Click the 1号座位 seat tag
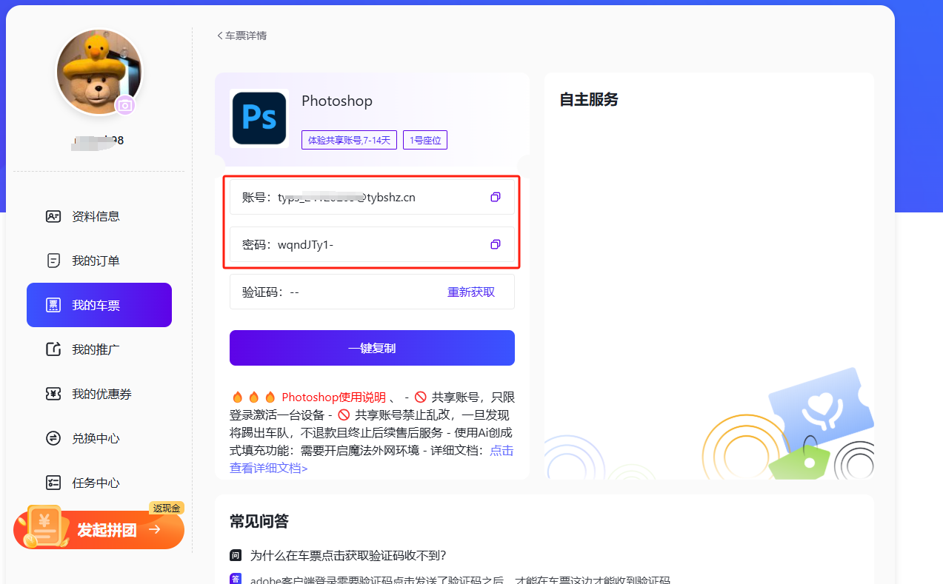 [425, 140]
